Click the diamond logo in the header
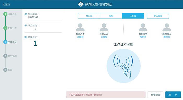The image size is (183, 100). pos(81,4)
